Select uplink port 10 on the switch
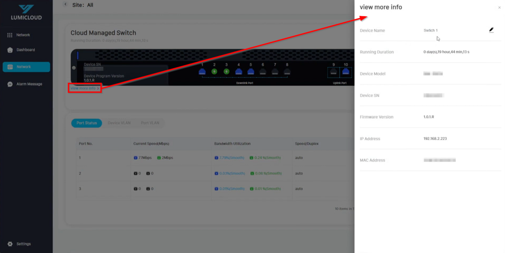 (346, 72)
